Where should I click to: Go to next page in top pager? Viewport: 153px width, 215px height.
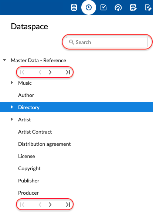pos(50,72)
